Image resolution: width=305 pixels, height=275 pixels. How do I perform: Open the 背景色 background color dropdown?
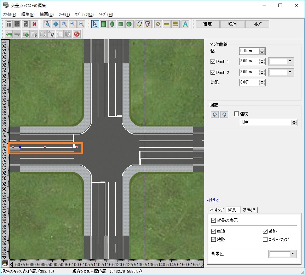click(292, 254)
